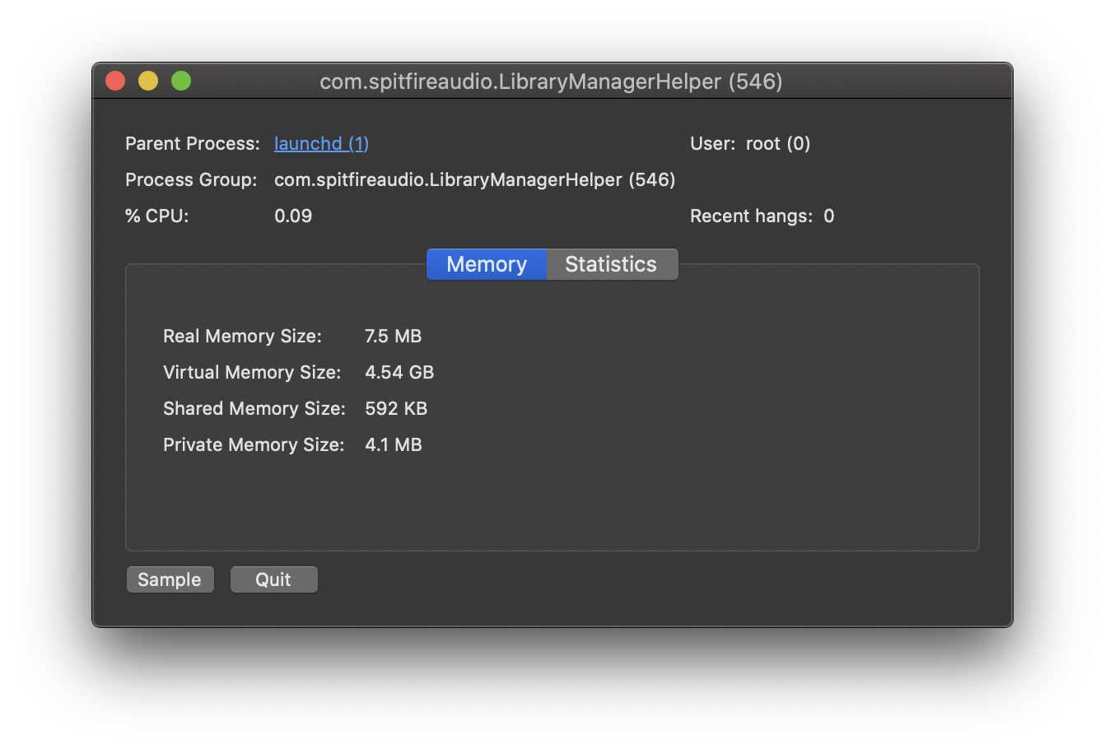This screenshot has height=749, width=1105.
Task: Click the Virtual Memory Size label
Action: pyautogui.click(x=252, y=372)
